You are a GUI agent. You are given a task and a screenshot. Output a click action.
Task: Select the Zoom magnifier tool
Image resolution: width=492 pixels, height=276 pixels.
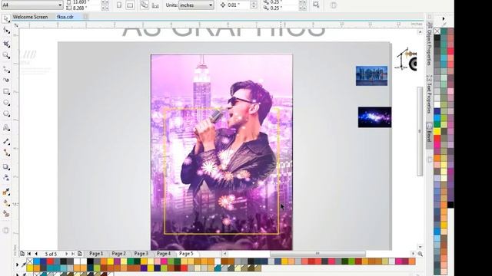point(6,55)
